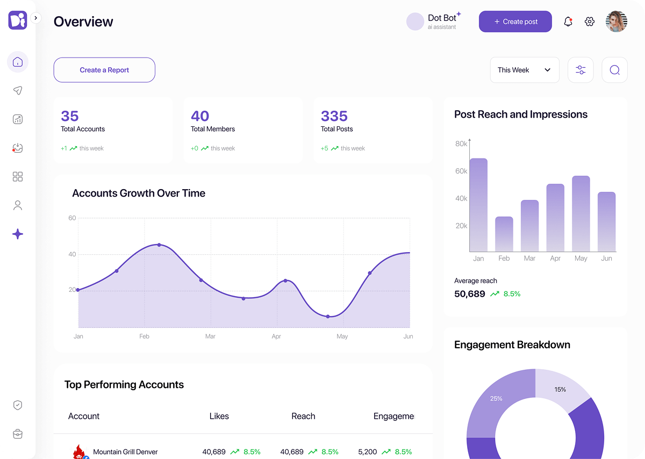Click the Apr bar in Post Reach chart
Viewport: 645px width, 459px height.
(555, 218)
